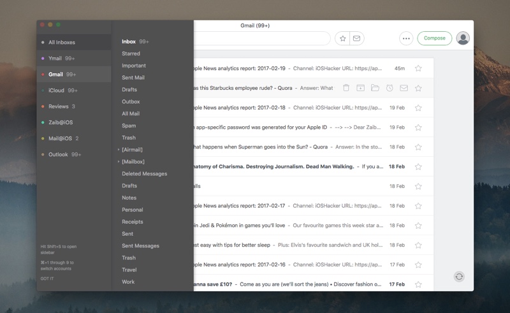510x313 pixels.
Task: Open the Starred folder
Action: [x=131, y=54]
